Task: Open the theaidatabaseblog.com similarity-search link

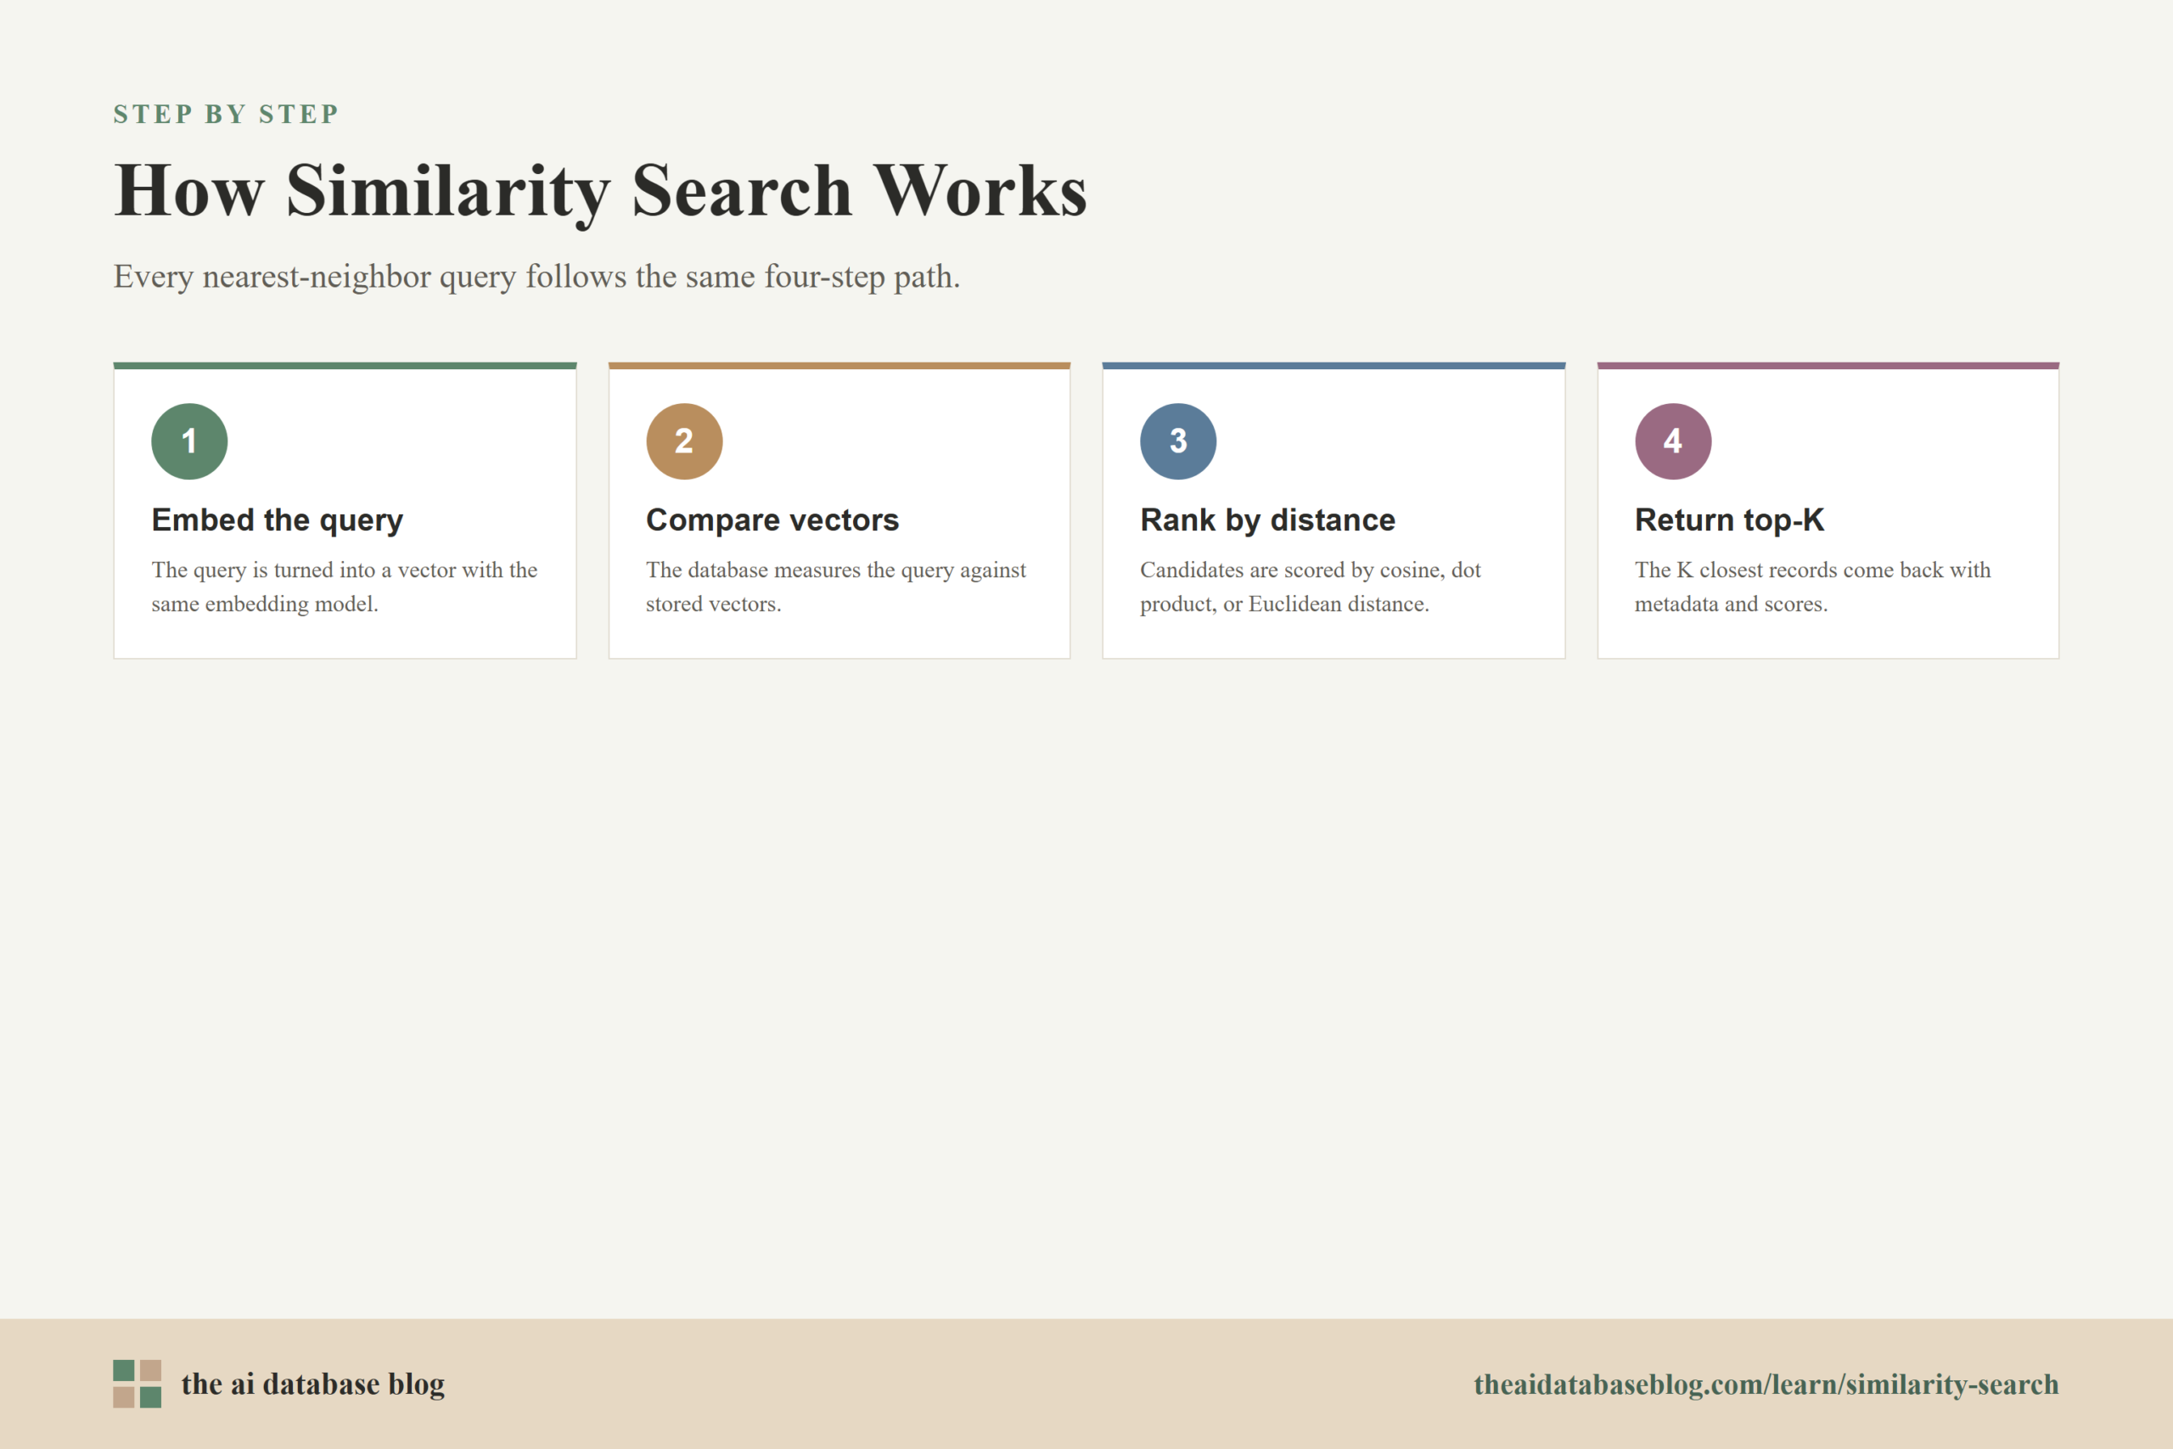Action: (1766, 1384)
